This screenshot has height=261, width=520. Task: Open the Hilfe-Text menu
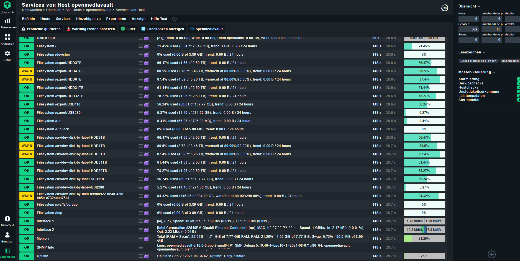(x=159, y=19)
